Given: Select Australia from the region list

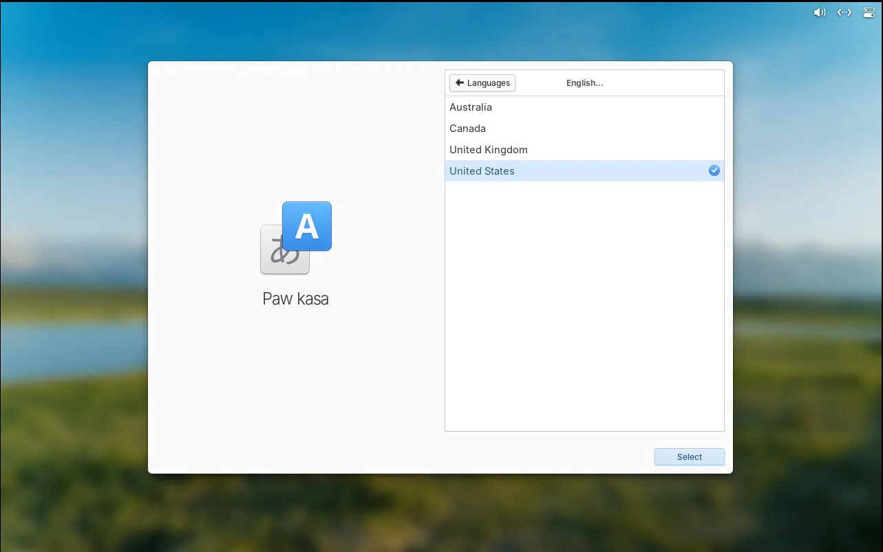Looking at the screenshot, I should 471,107.
